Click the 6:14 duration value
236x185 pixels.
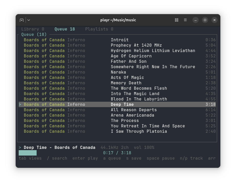click(x=211, y=110)
